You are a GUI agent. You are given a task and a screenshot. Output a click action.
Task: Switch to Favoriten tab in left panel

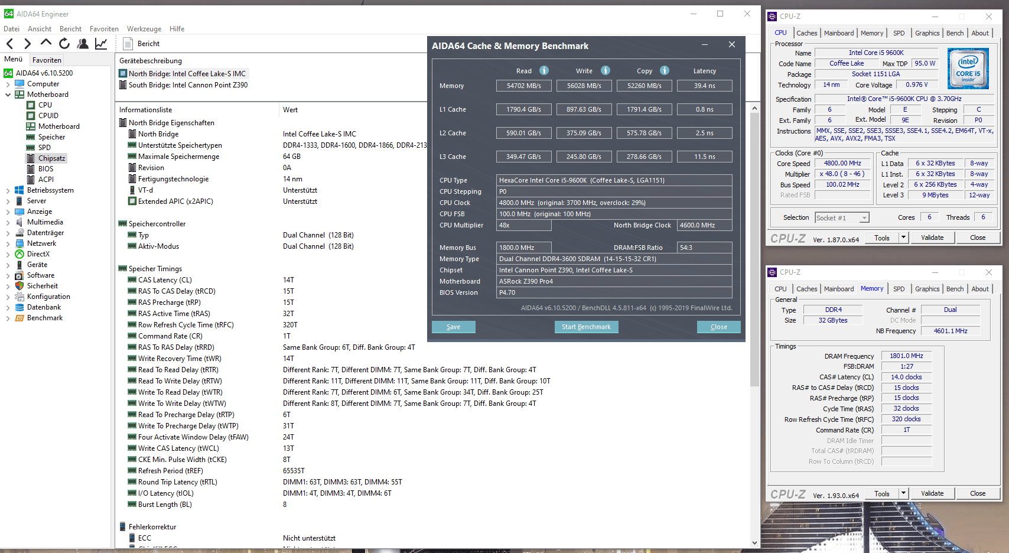[x=47, y=60]
